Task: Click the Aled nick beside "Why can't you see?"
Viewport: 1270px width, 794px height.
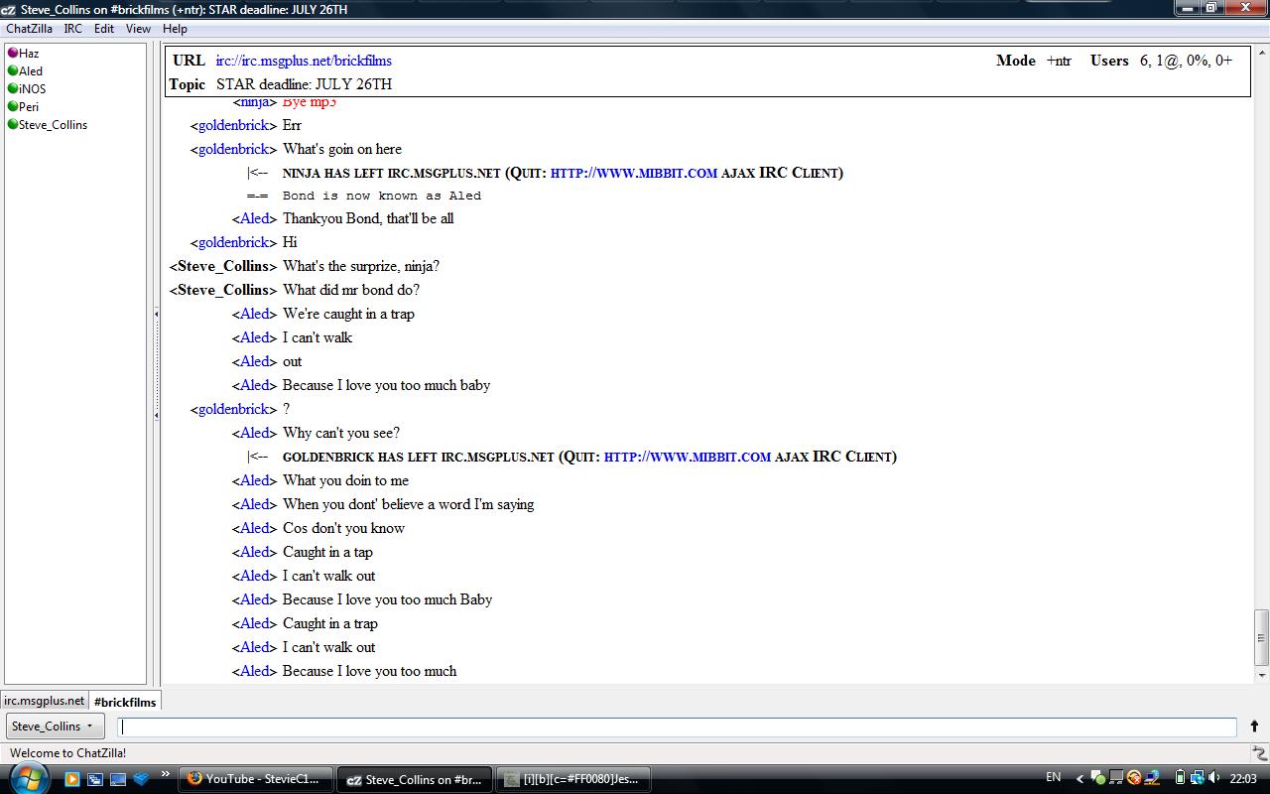Action: pyautogui.click(x=255, y=433)
